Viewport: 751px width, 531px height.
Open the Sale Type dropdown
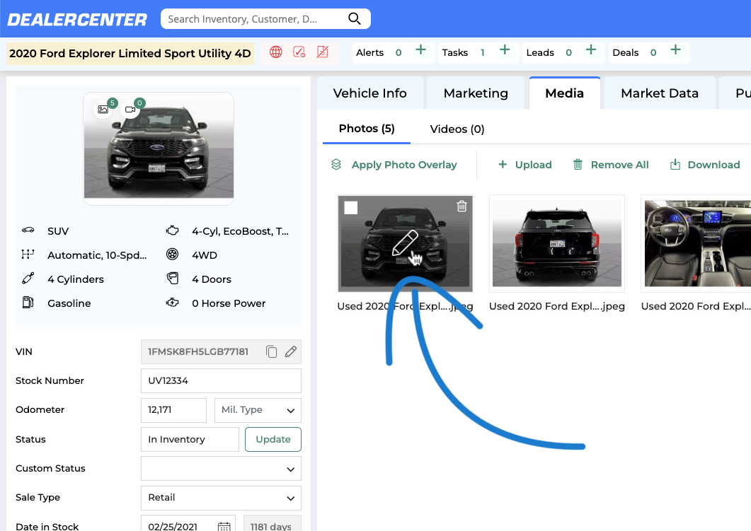[x=221, y=498]
